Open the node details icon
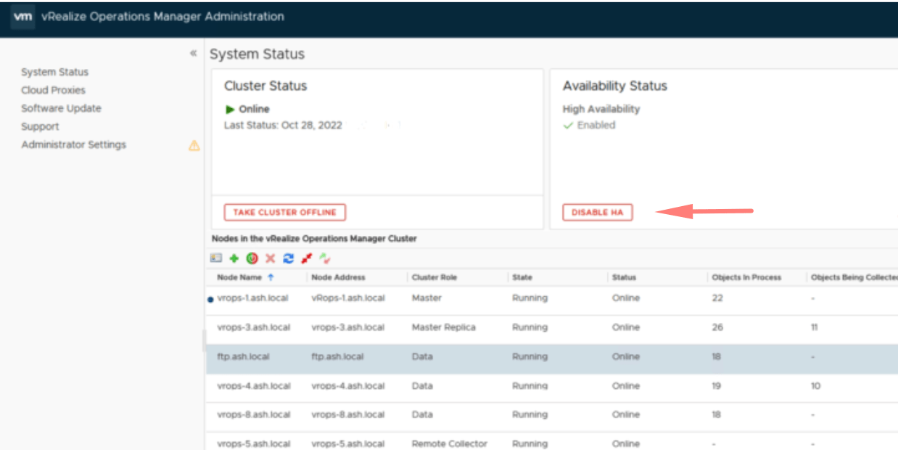 pos(216,258)
